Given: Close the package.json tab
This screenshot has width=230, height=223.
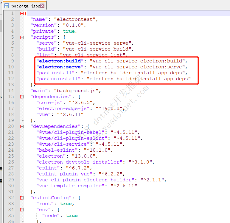Looking at the screenshot, I should pos(42,6).
